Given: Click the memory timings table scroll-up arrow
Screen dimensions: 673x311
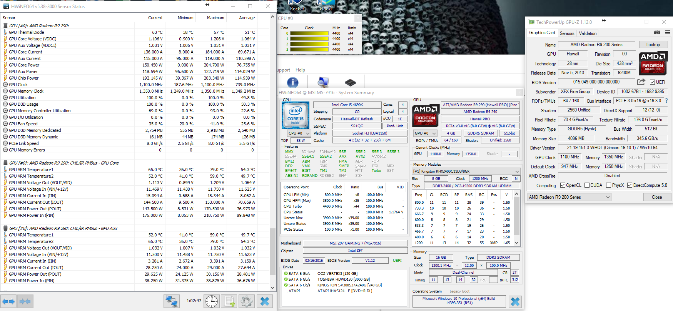Looking at the screenshot, I should [x=517, y=194].
